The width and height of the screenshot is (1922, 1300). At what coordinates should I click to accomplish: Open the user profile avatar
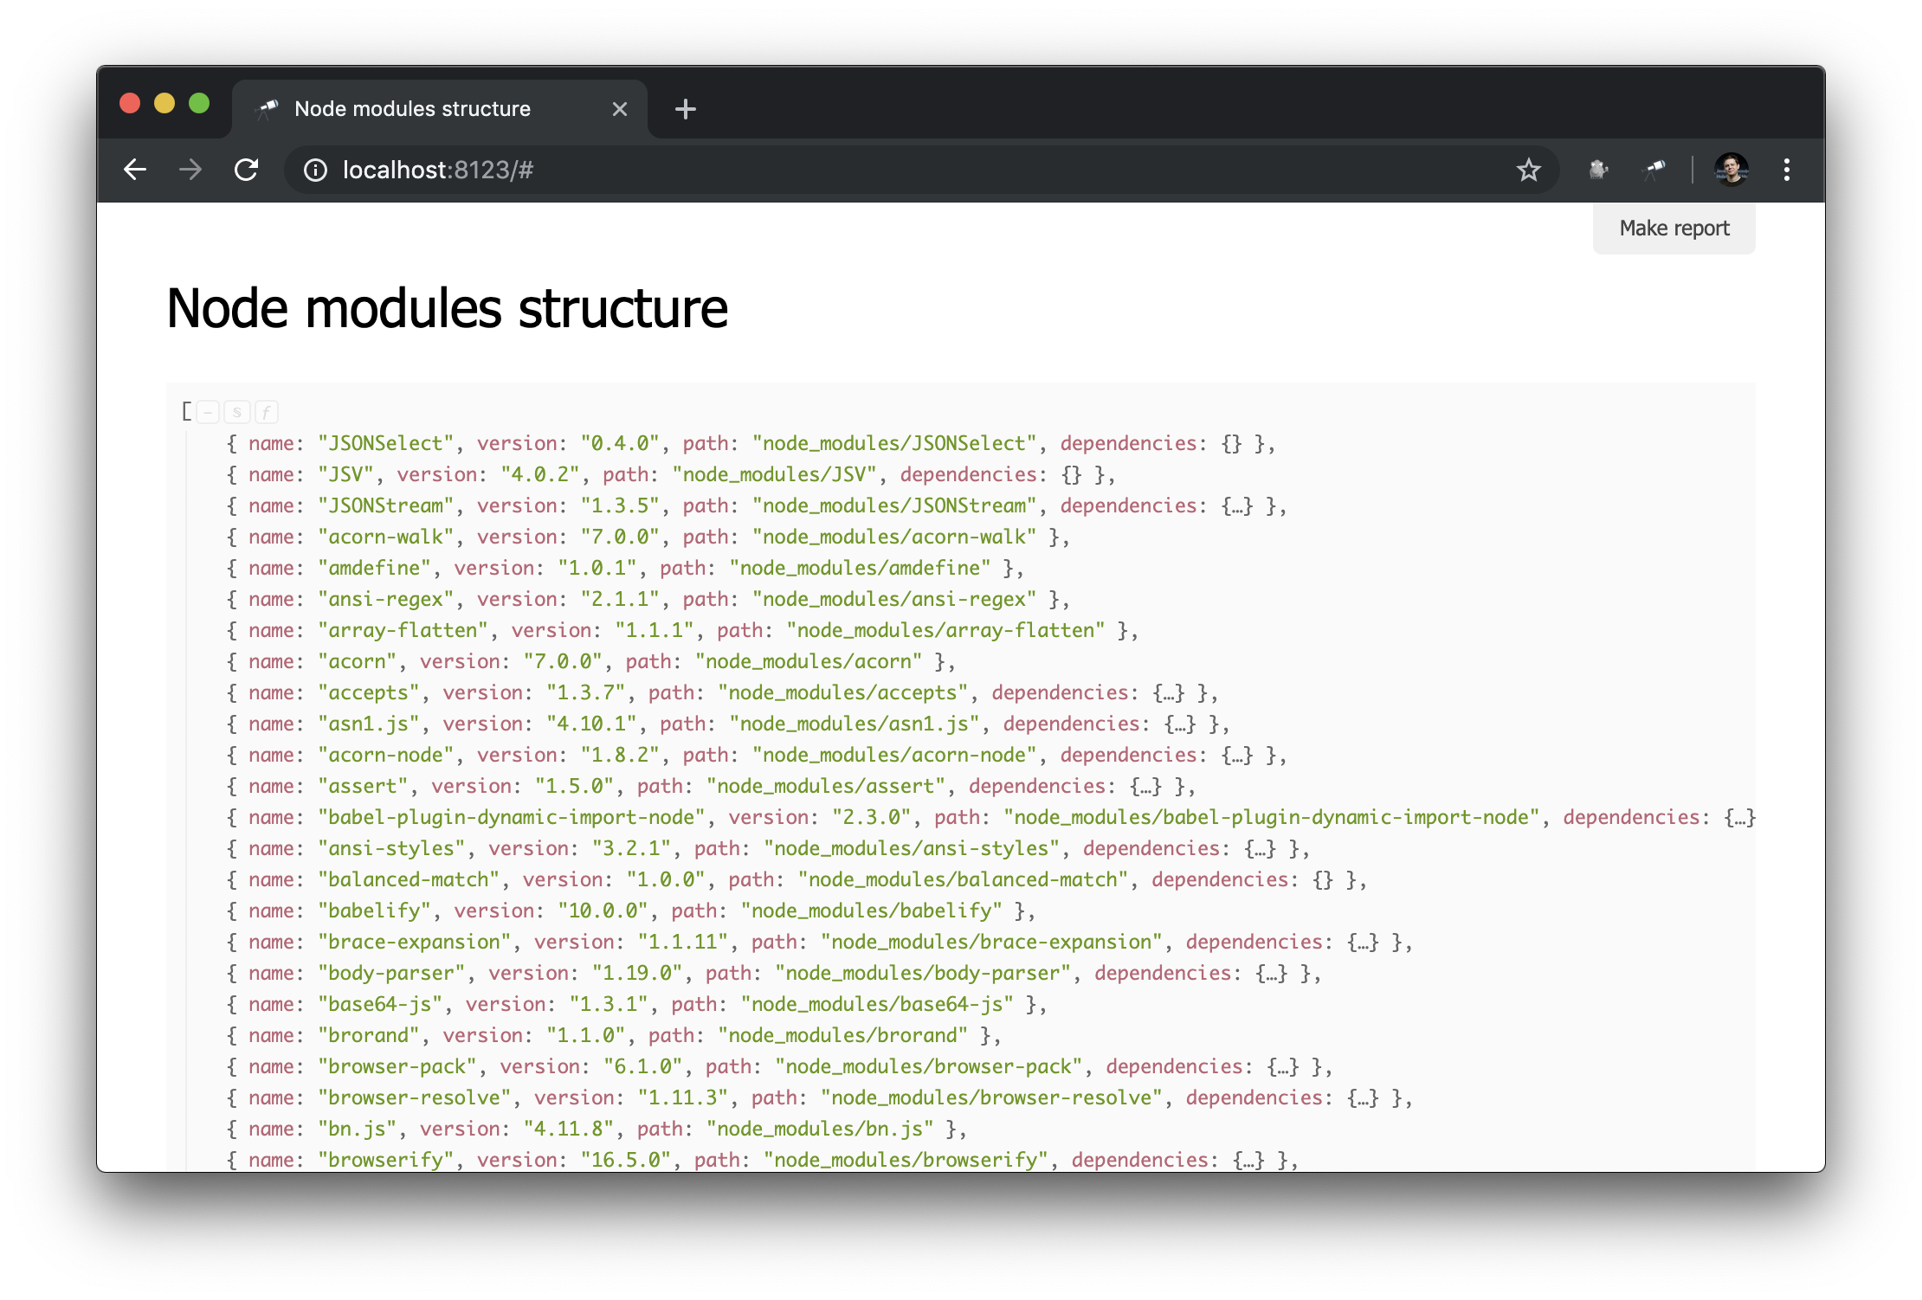click(1732, 170)
